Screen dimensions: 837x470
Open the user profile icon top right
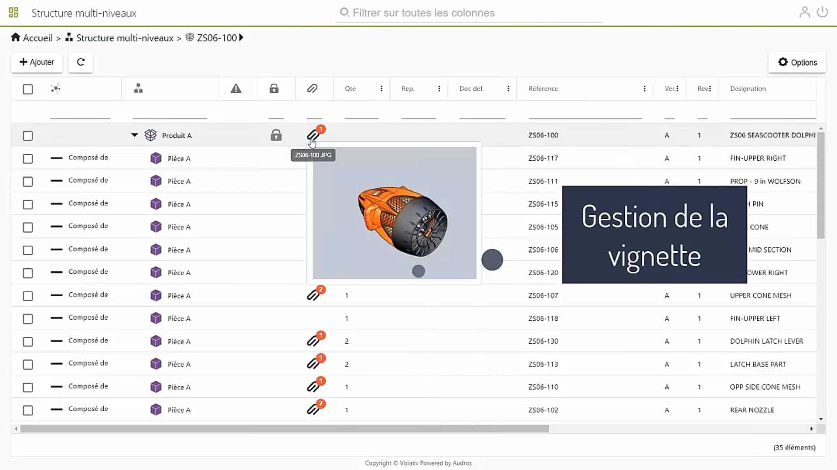[804, 12]
